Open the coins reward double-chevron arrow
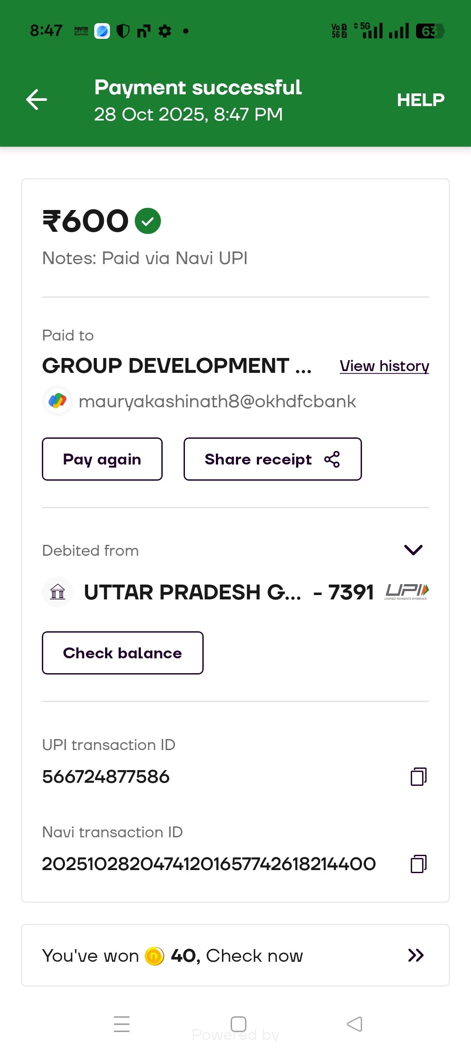 coord(416,955)
